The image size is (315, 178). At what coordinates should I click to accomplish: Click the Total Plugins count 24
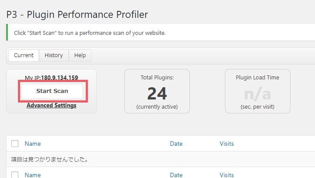pos(157,93)
